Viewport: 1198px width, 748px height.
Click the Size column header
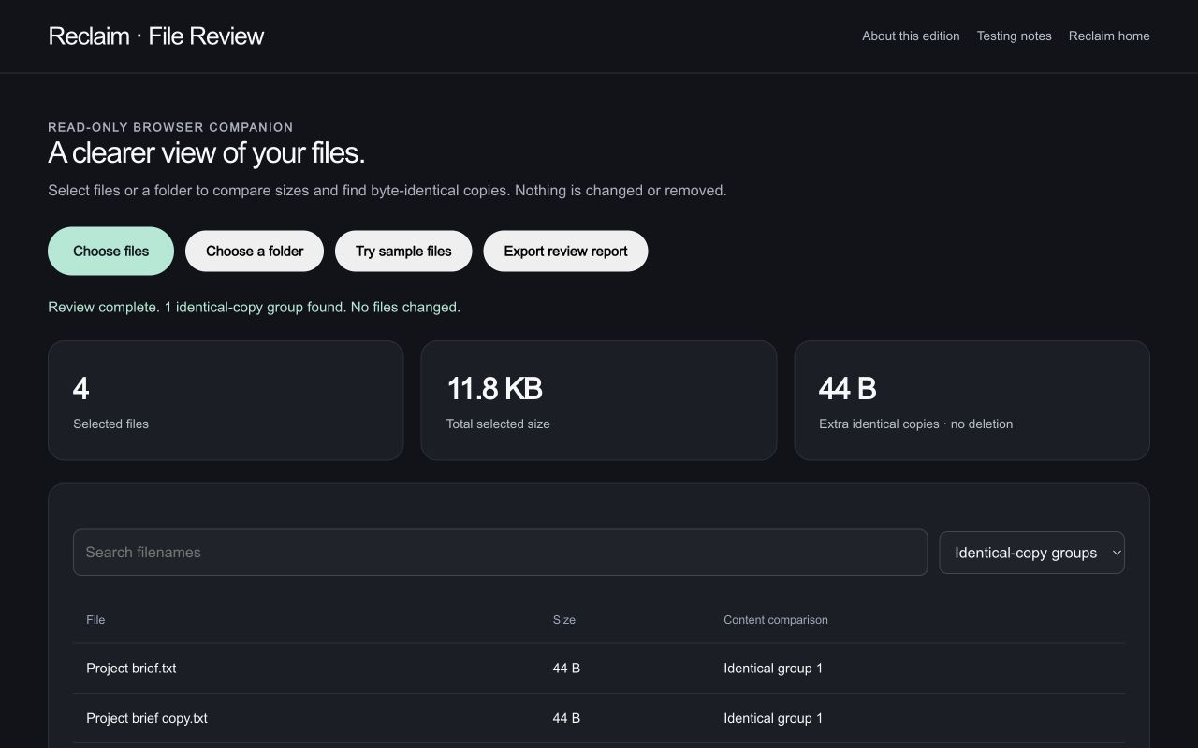tap(564, 620)
